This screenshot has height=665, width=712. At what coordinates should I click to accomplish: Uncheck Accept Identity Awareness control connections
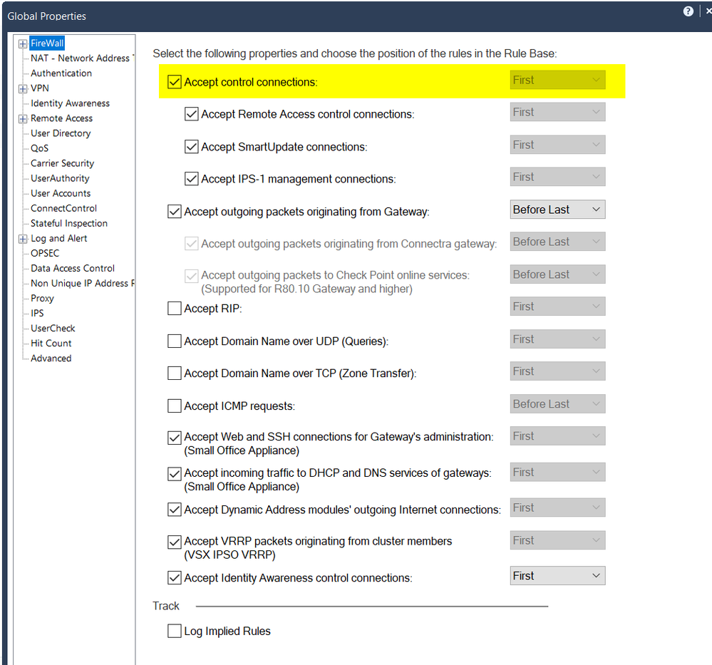point(175,578)
